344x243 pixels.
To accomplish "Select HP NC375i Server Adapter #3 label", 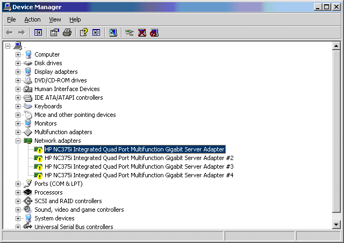I will (x=139, y=166).
